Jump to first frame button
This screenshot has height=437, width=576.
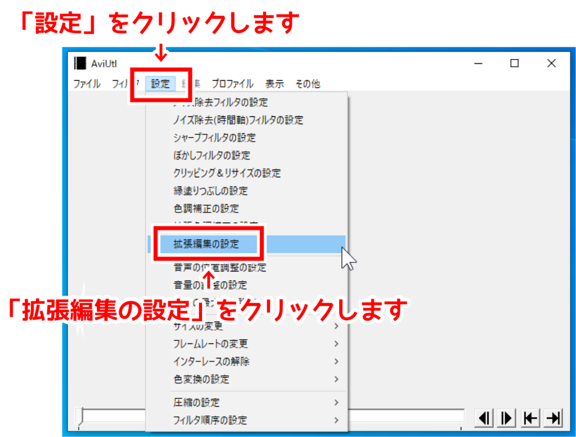[x=530, y=418]
